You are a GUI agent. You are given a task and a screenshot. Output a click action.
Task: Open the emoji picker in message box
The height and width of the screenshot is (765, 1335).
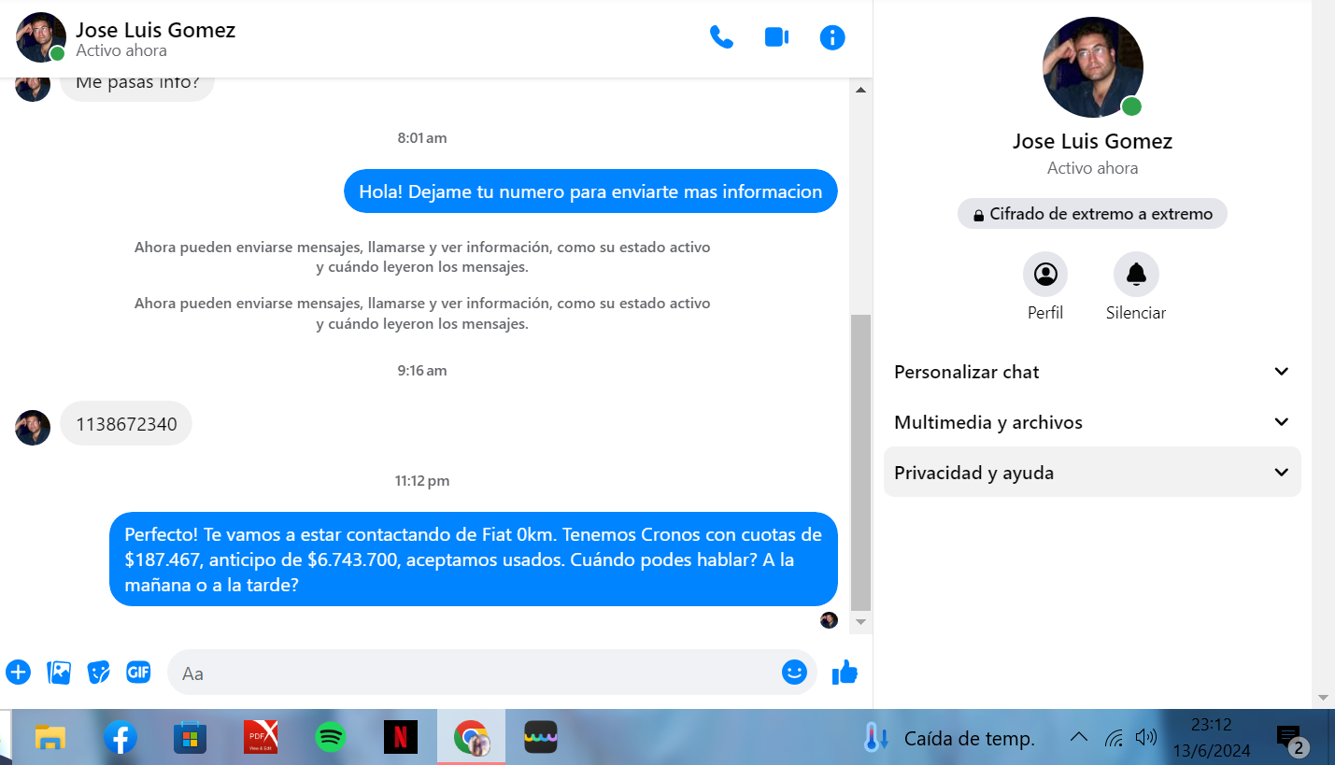(794, 672)
